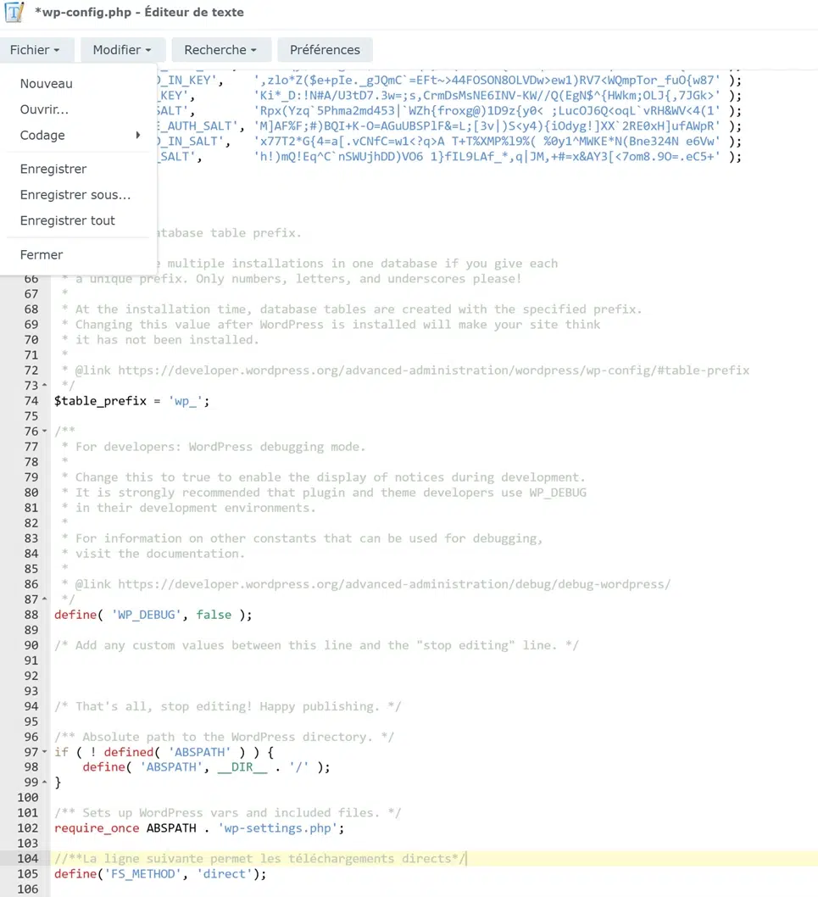Image resolution: width=818 pixels, height=897 pixels.
Task: Open the Modifier dropdown menu
Action: tap(121, 50)
